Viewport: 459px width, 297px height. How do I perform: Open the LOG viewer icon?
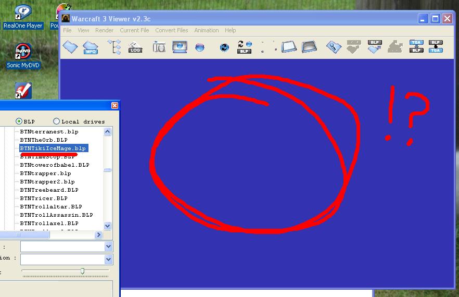click(135, 47)
